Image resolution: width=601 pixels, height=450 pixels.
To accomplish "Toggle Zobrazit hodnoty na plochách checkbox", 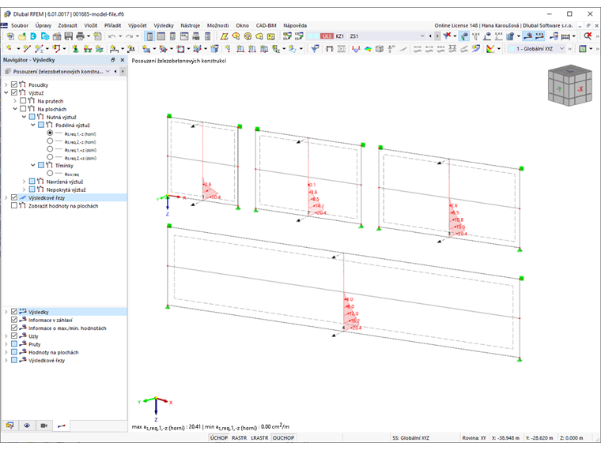I will pyautogui.click(x=14, y=205).
